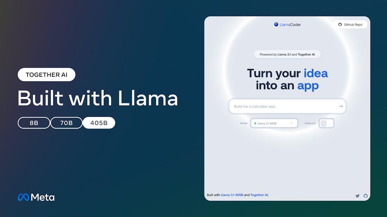Select the 8B model size pill
This screenshot has height=217, width=387.
[x=34, y=123]
